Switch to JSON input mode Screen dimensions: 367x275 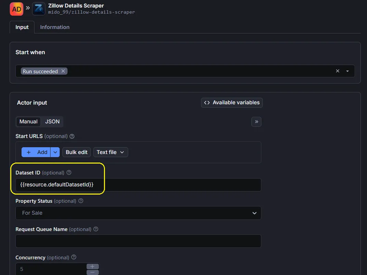(x=53, y=122)
